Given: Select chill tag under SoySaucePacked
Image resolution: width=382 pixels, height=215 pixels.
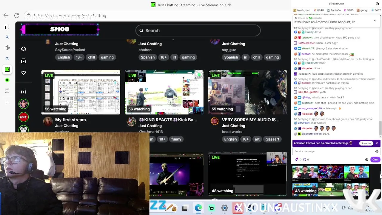Looking at the screenshot, I should click(x=91, y=57).
